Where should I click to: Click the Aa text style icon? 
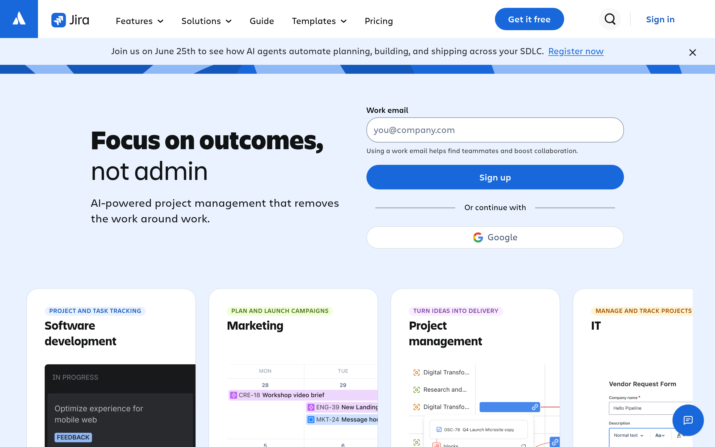(660, 435)
